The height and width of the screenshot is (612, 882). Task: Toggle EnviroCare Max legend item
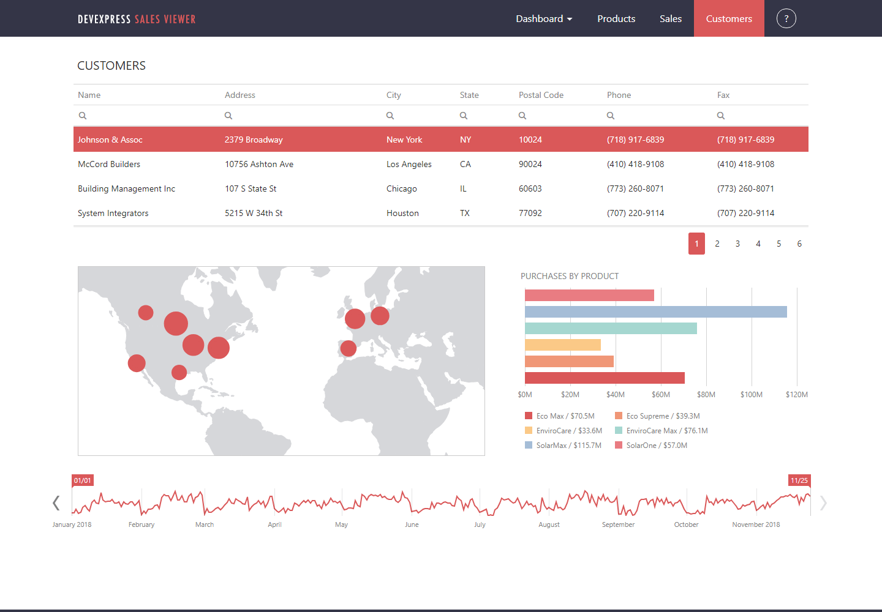pos(660,431)
